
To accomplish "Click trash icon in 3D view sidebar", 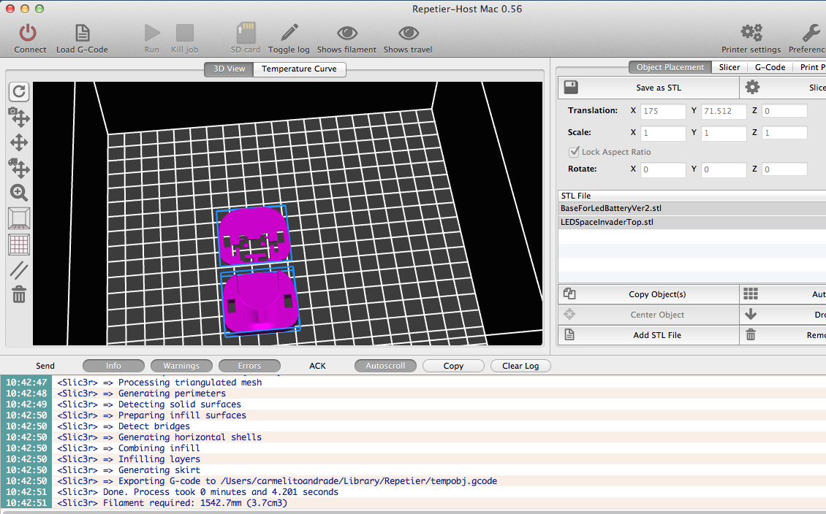I will [x=19, y=295].
